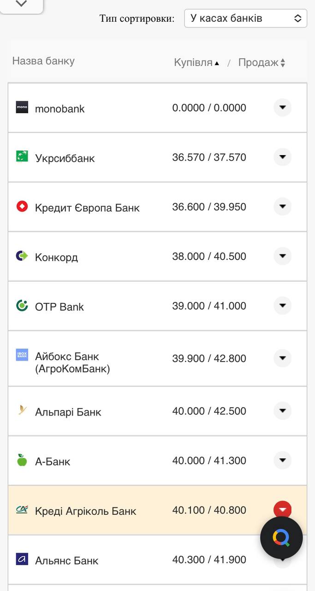The image size is (315, 591).
Task: Click the Конкорд bank logo
Action: point(22,256)
